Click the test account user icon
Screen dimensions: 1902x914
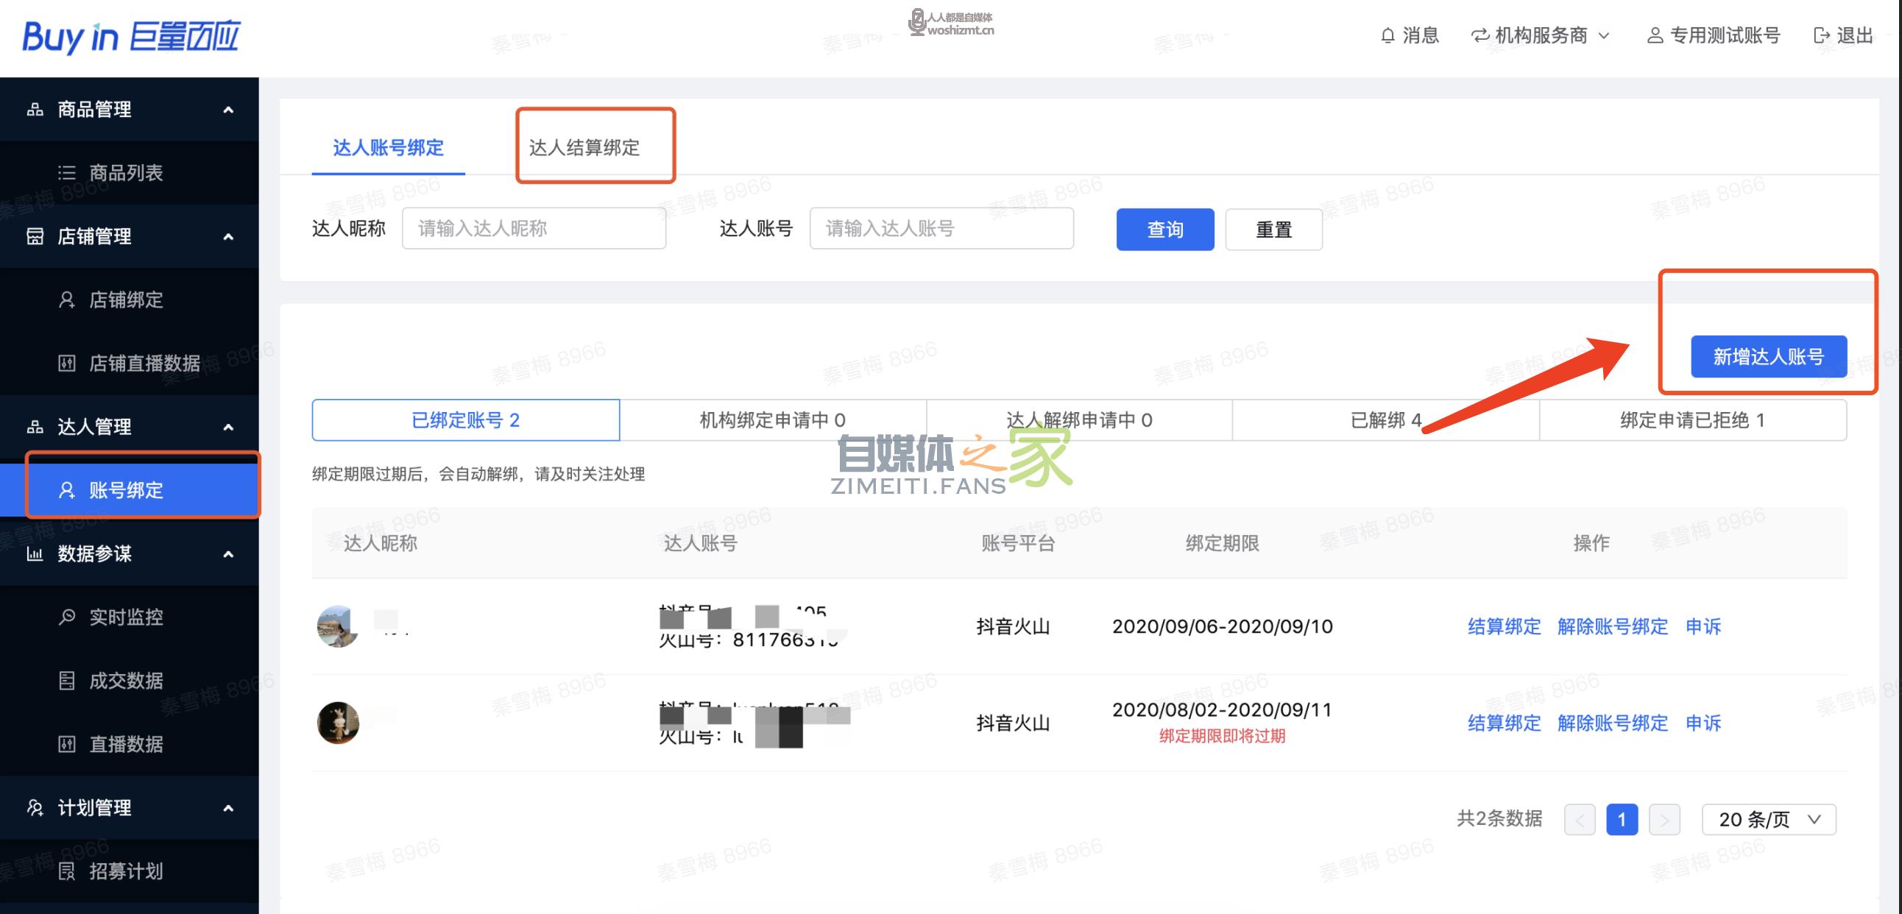click(x=1655, y=35)
